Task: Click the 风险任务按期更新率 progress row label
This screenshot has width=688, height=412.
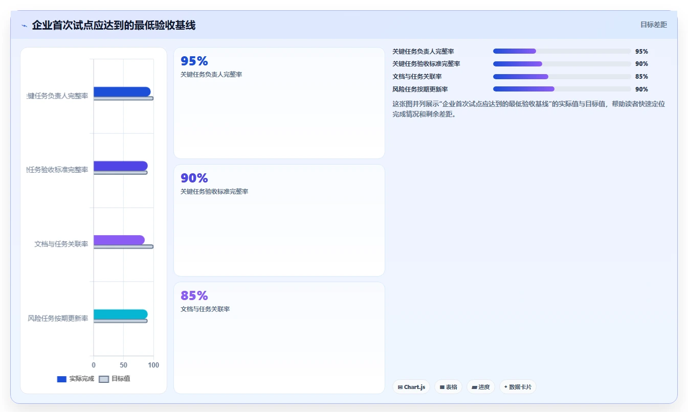Action: (420, 89)
